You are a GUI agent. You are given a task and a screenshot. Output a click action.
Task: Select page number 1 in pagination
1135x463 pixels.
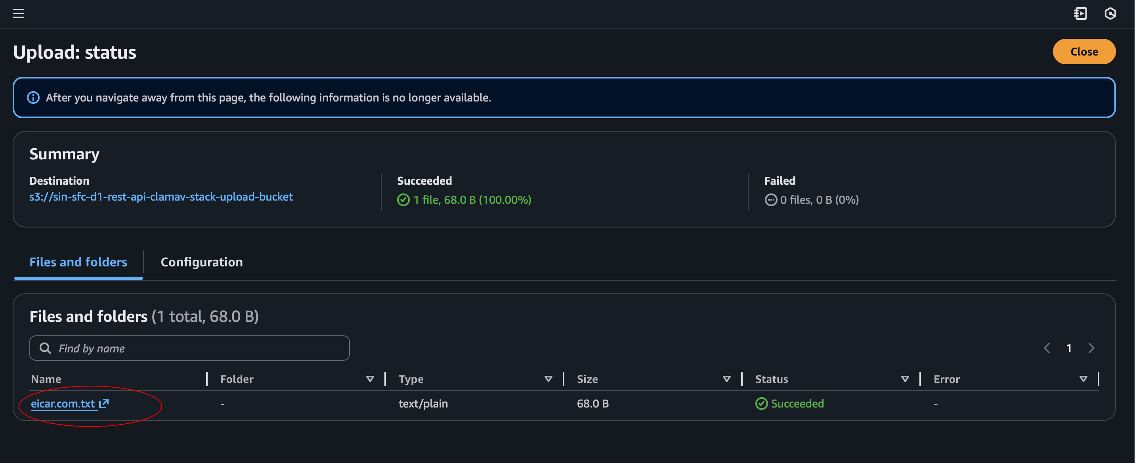pyautogui.click(x=1069, y=348)
